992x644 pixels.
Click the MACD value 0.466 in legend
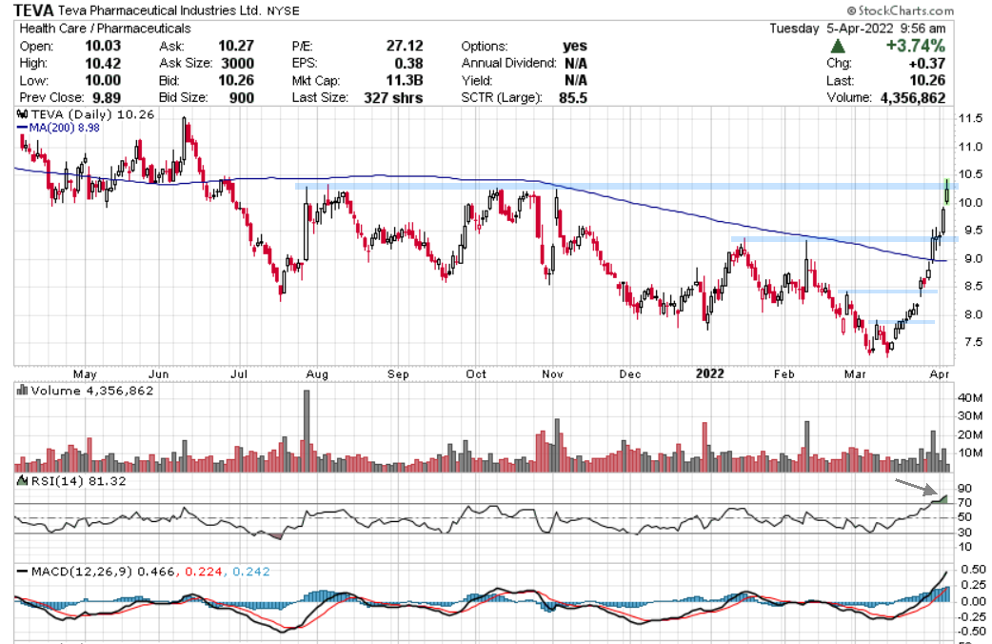[x=155, y=572]
